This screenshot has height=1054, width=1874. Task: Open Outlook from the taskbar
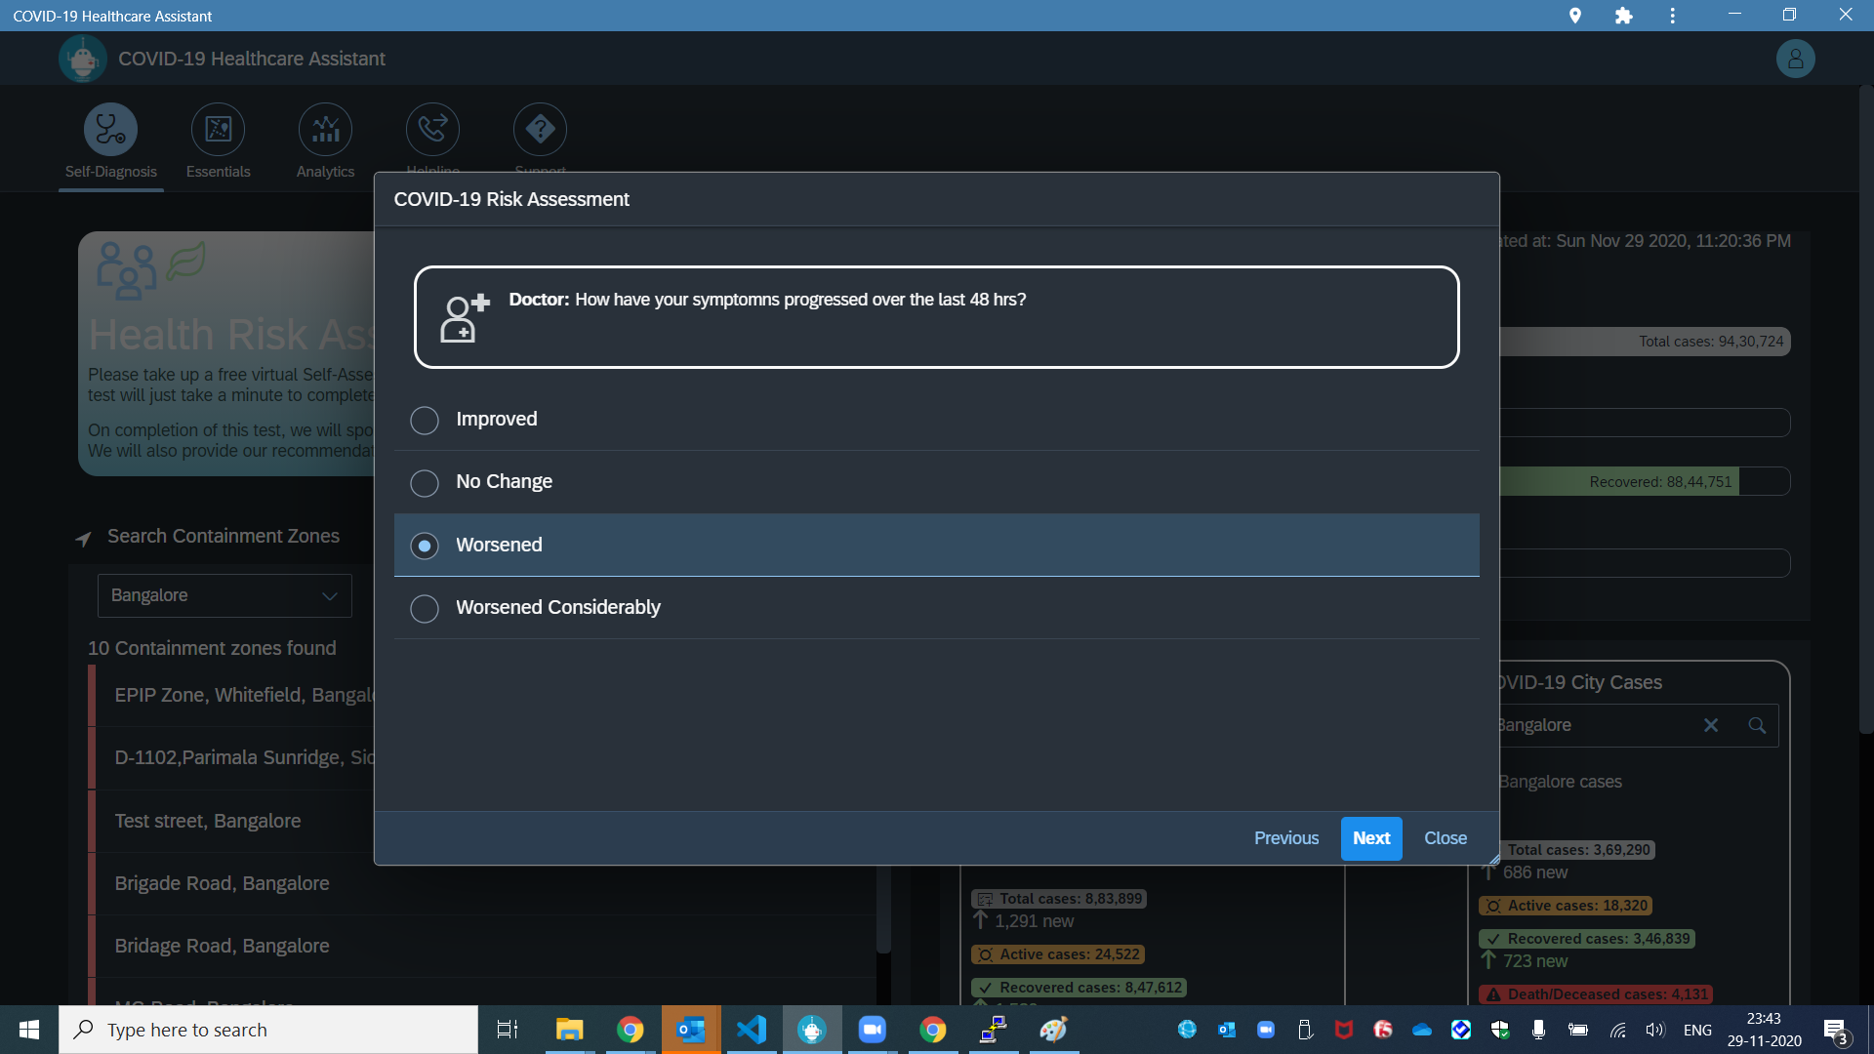coord(691,1030)
